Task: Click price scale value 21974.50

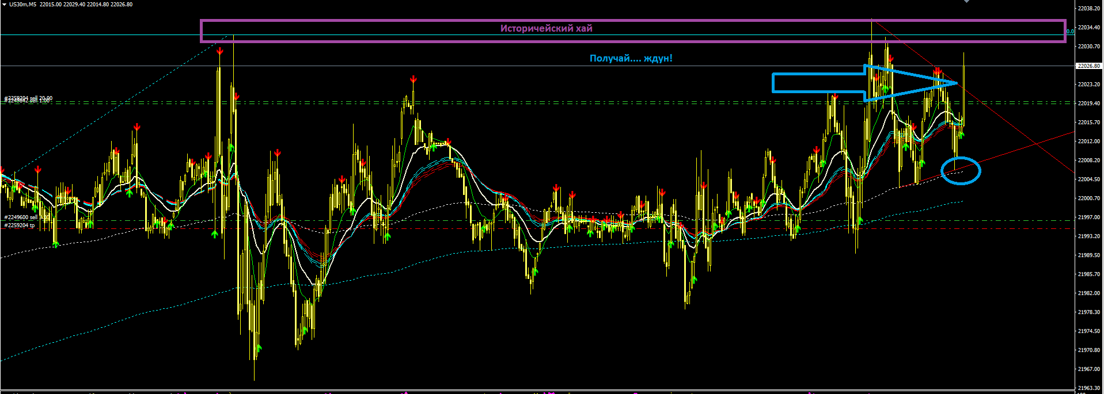Action: tap(1088, 331)
